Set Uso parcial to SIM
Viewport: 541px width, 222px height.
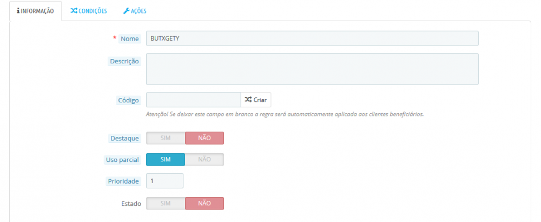coord(166,160)
